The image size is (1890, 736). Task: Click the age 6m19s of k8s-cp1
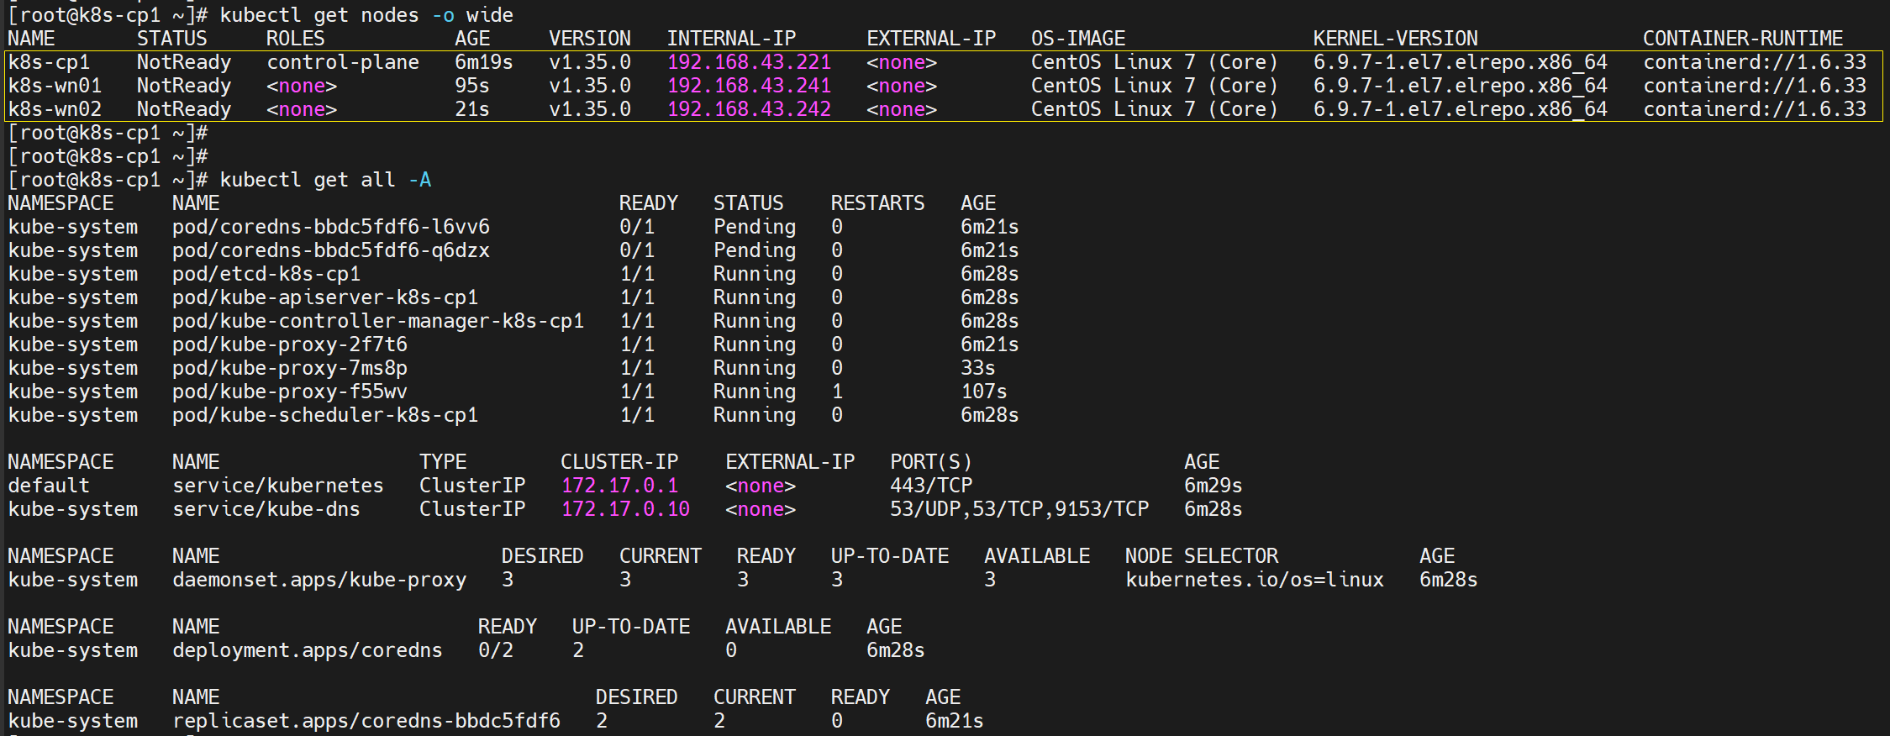point(484,62)
